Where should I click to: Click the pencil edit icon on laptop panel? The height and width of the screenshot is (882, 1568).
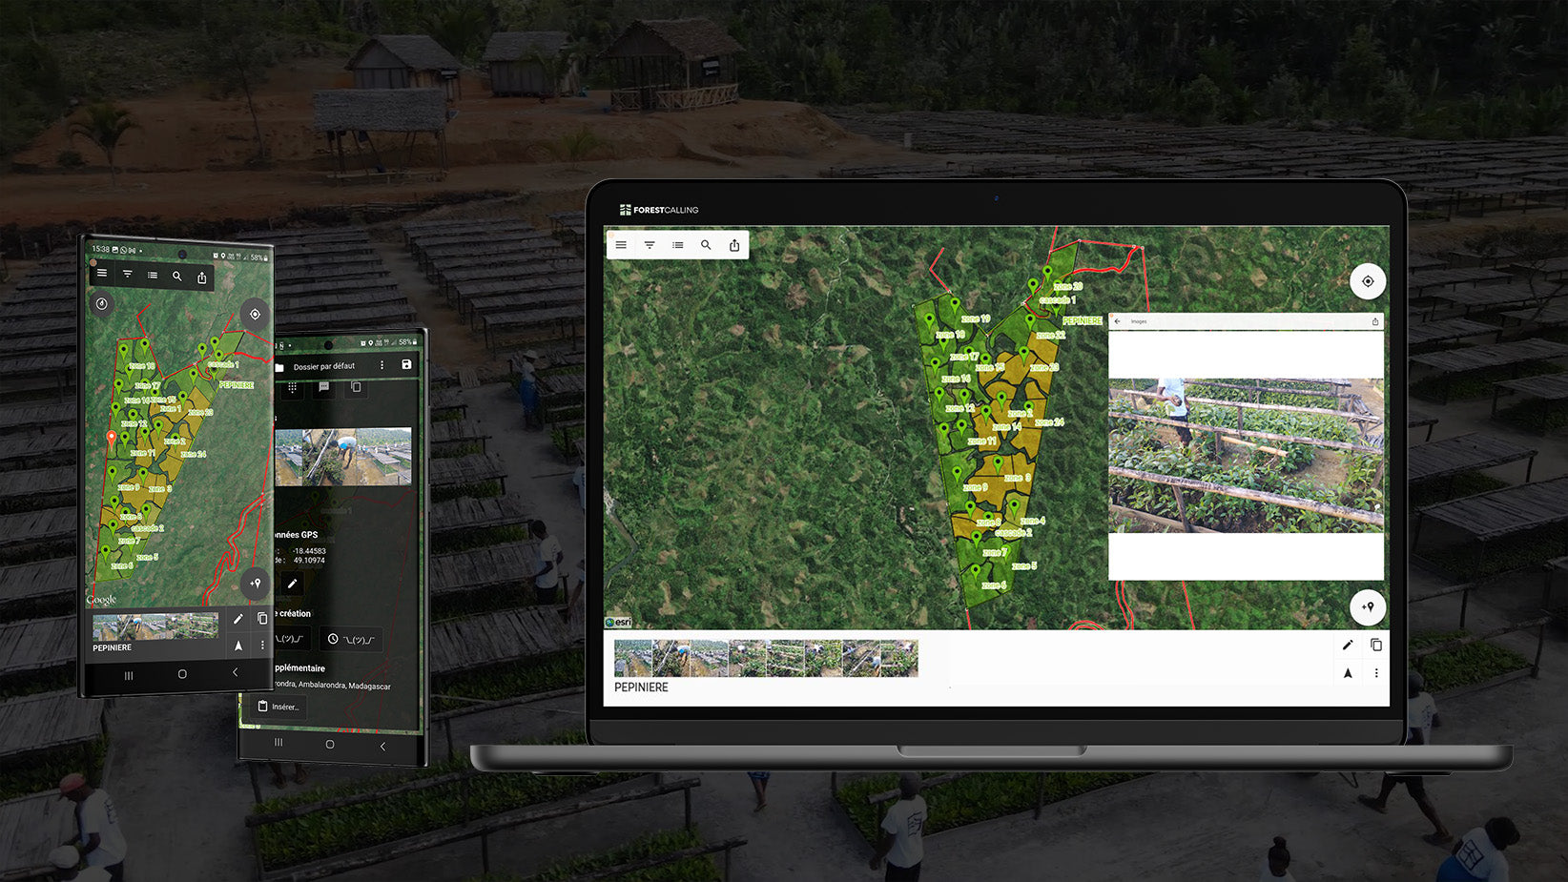pos(1348,645)
